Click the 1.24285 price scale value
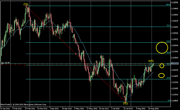 [175, 76]
